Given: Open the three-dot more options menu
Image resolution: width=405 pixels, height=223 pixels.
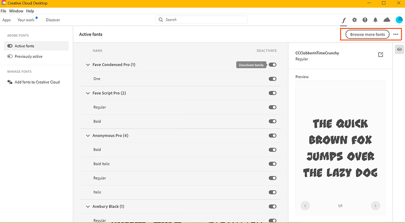Looking at the screenshot, I should click(396, 34).
